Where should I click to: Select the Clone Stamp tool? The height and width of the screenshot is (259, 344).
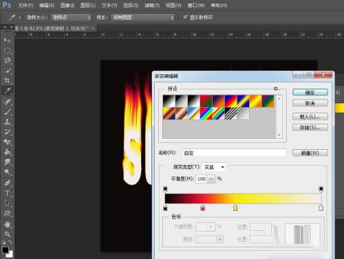[x=7, y=122]
